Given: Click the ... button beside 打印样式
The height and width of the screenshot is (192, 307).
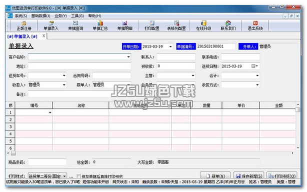Looking at the screenshot, I should pyautogui.click(x=71, y=176).
